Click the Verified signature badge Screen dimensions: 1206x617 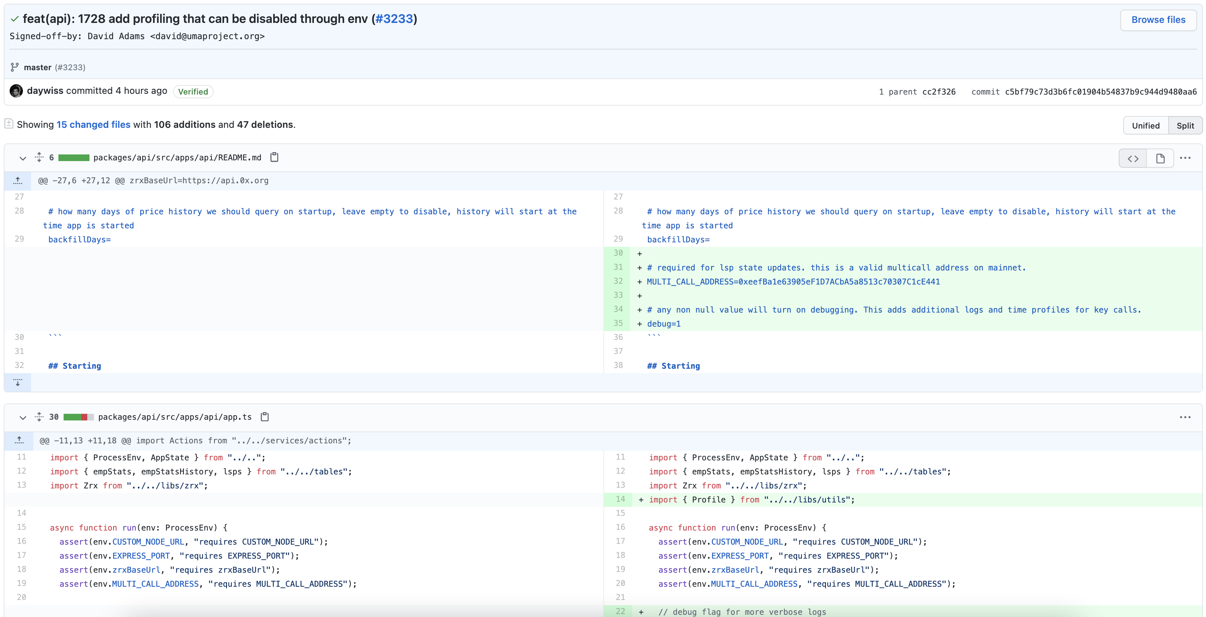pyautogui.click(x=193, y=92)
